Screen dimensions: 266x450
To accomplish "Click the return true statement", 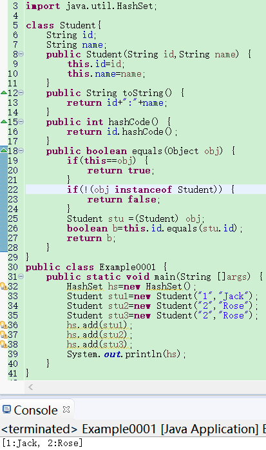I will click(120, 170).
